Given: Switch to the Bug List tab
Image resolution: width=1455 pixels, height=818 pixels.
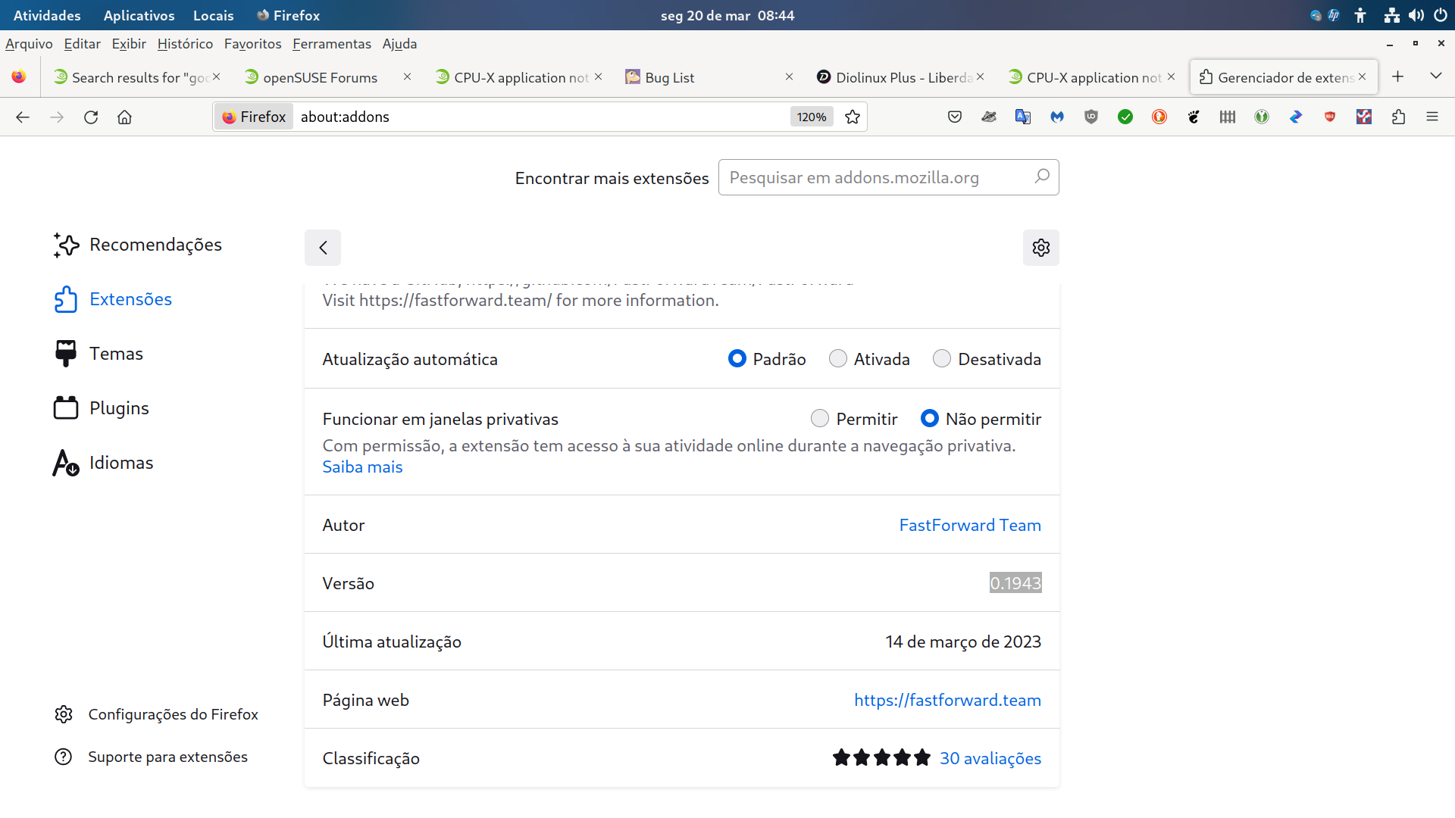Looking at the screenshot, I should (x=670, y=76).
